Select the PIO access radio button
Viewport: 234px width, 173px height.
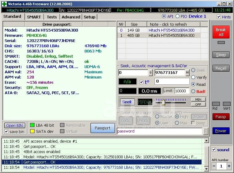(177, 16)
